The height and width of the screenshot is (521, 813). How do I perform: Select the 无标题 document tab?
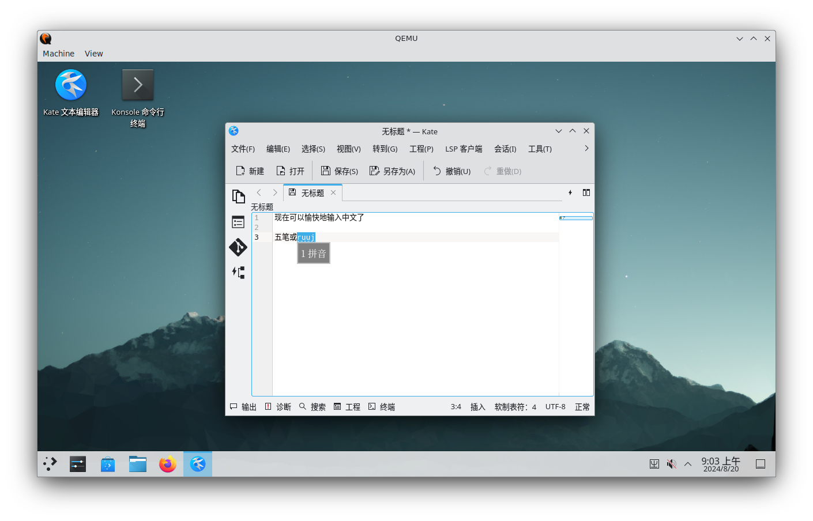pos(312,192)
